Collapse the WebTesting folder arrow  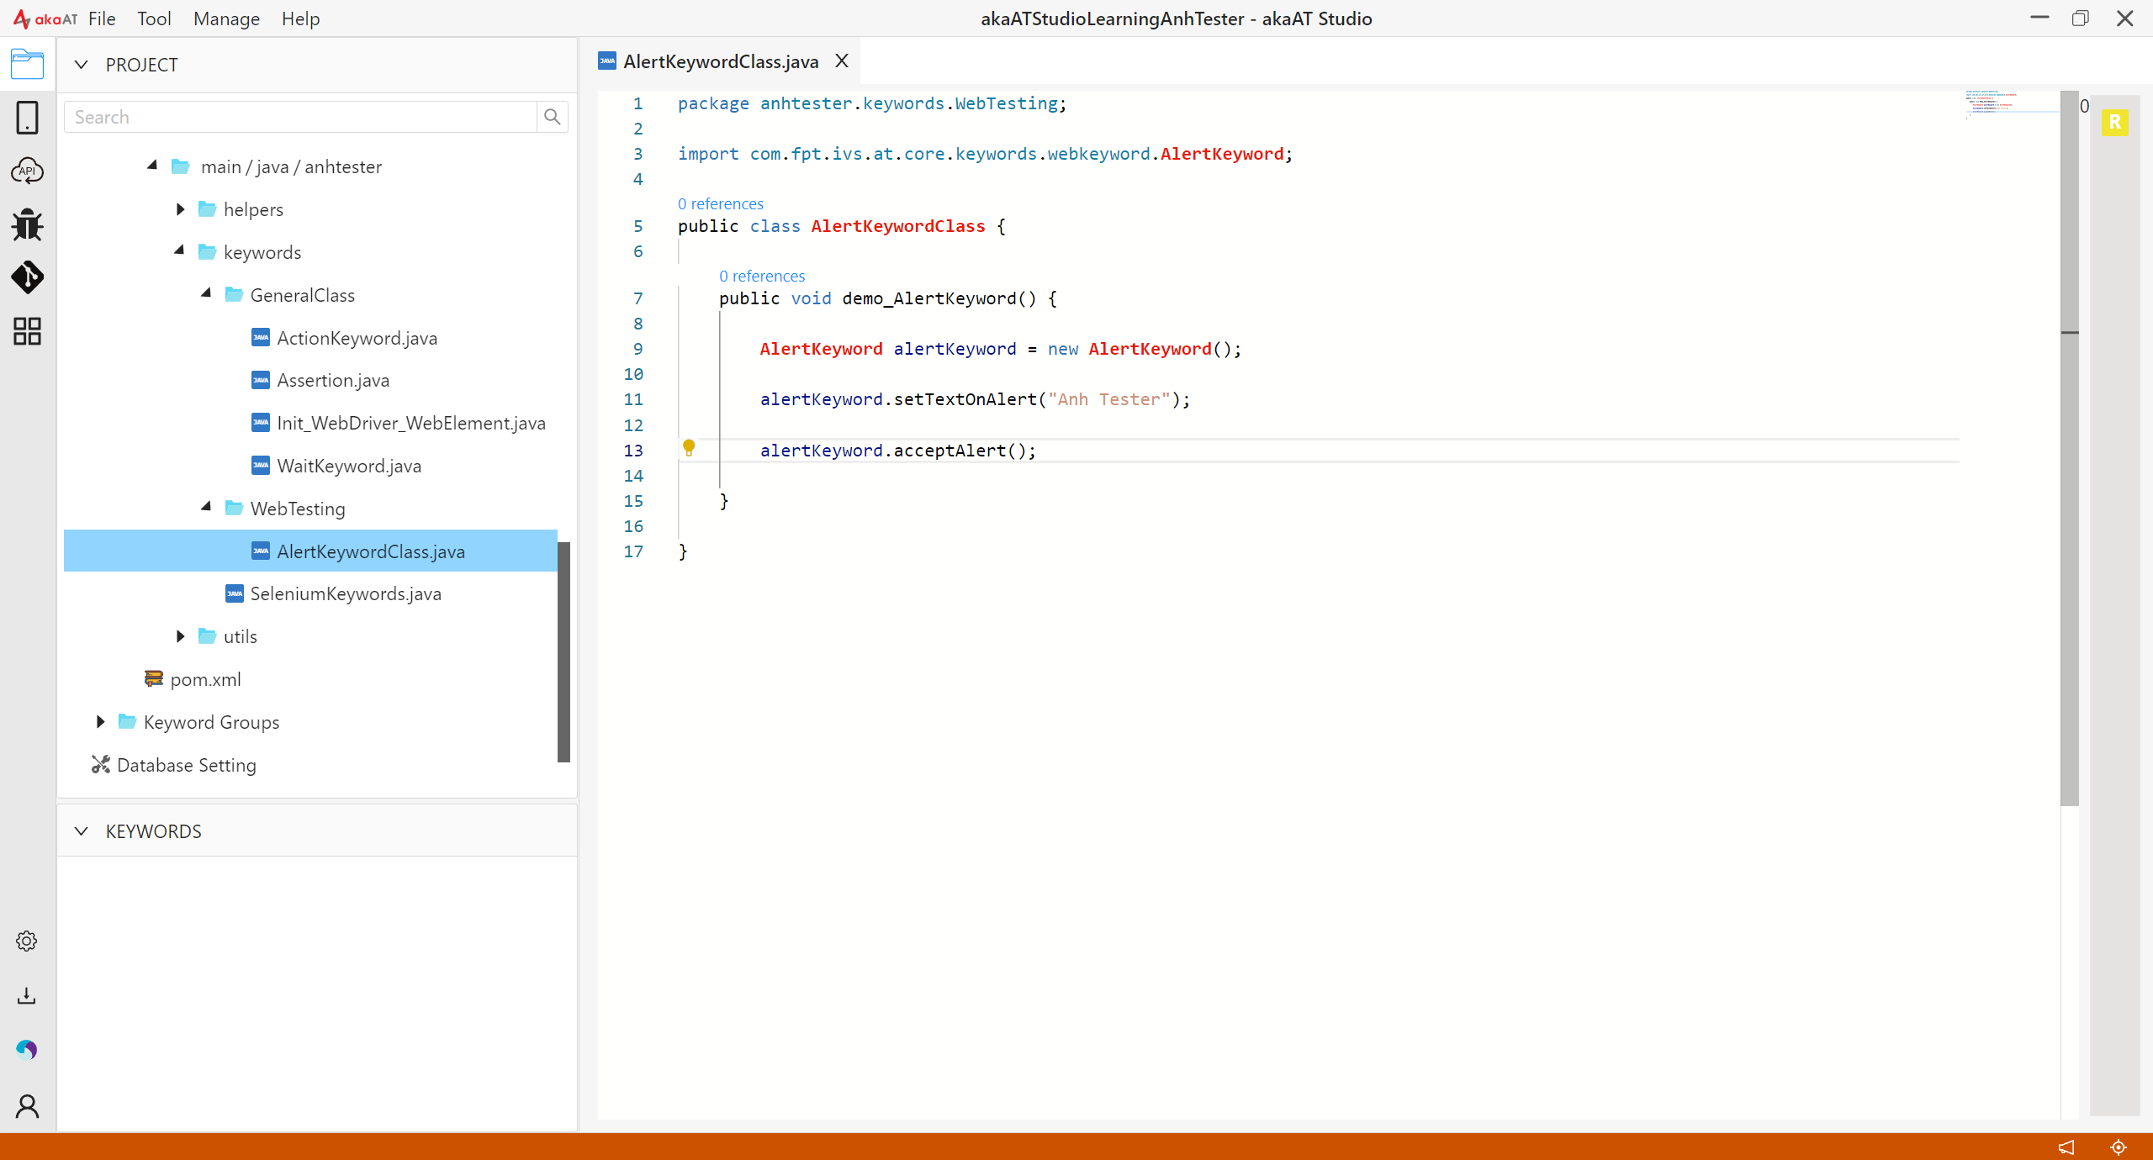[206, 507]
